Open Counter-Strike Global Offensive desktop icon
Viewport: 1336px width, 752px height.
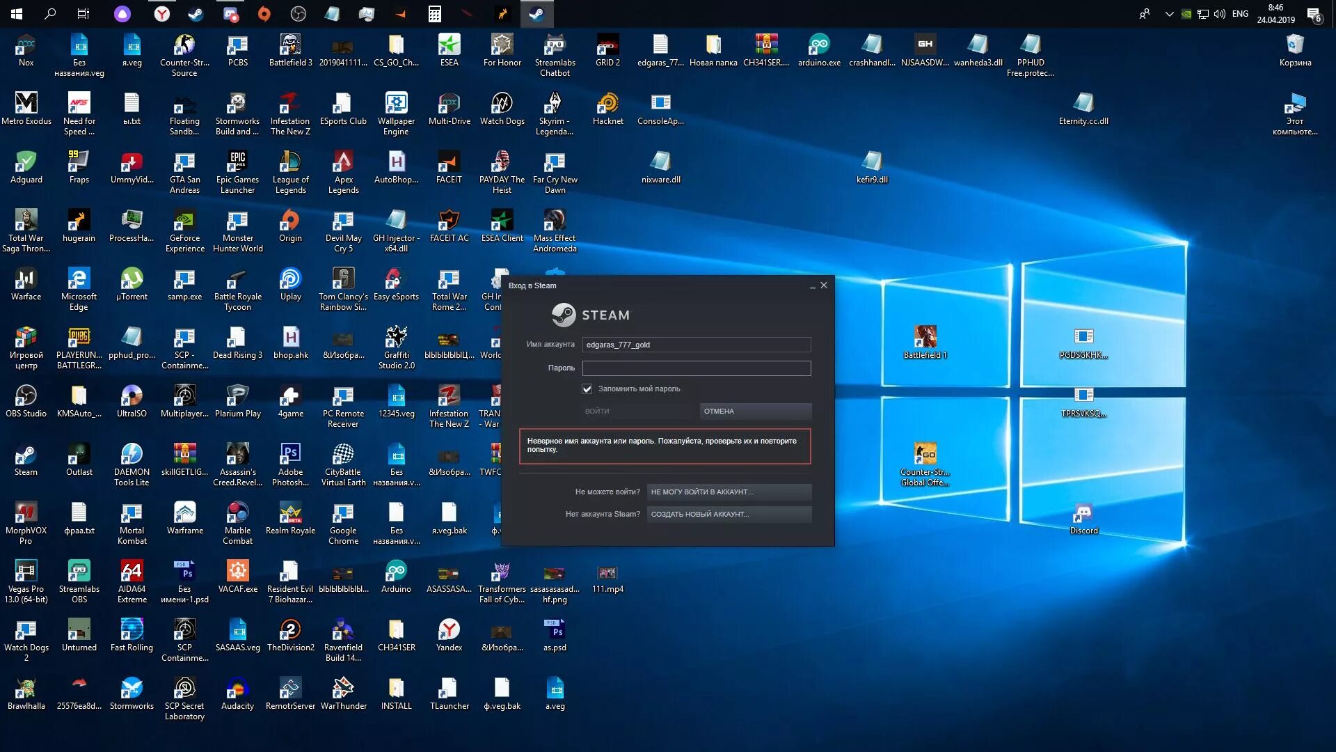[925, 464]
